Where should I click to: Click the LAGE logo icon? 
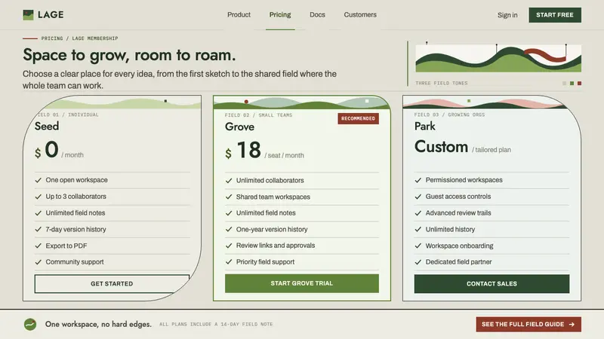pyautogui.click(x=28, y=15)
